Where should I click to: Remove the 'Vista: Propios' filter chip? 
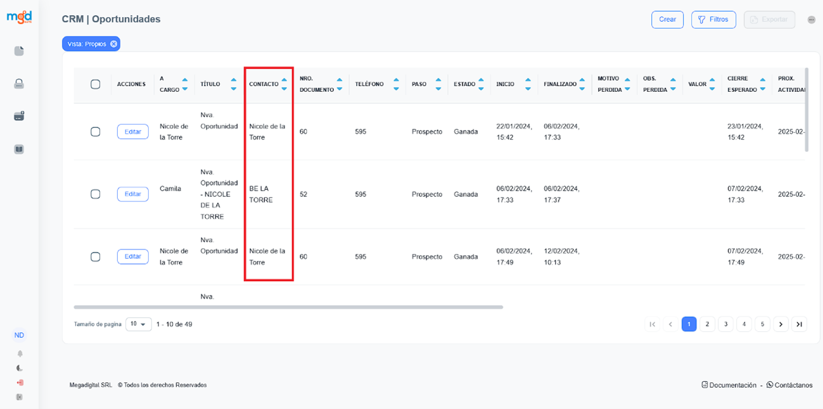pos(113,44)
